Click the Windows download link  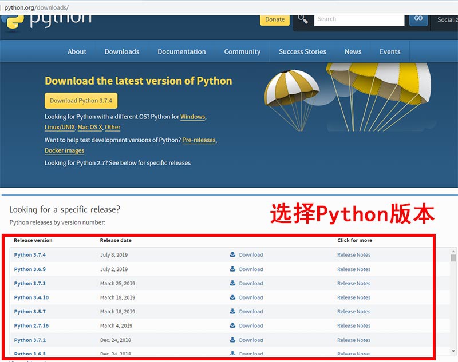coord(193,116)
